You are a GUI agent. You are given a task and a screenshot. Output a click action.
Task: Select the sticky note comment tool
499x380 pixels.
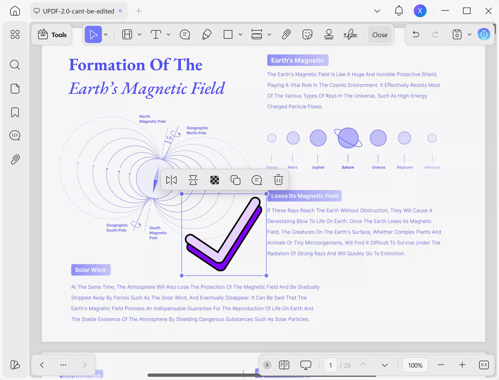[185, 34]
